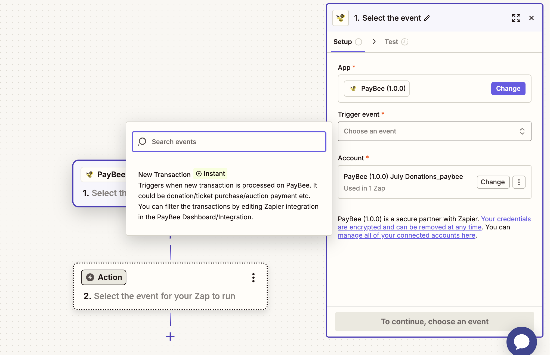Click the pencil icon to rename step
This screenshot has width=550, height=355.
[427, 18]
